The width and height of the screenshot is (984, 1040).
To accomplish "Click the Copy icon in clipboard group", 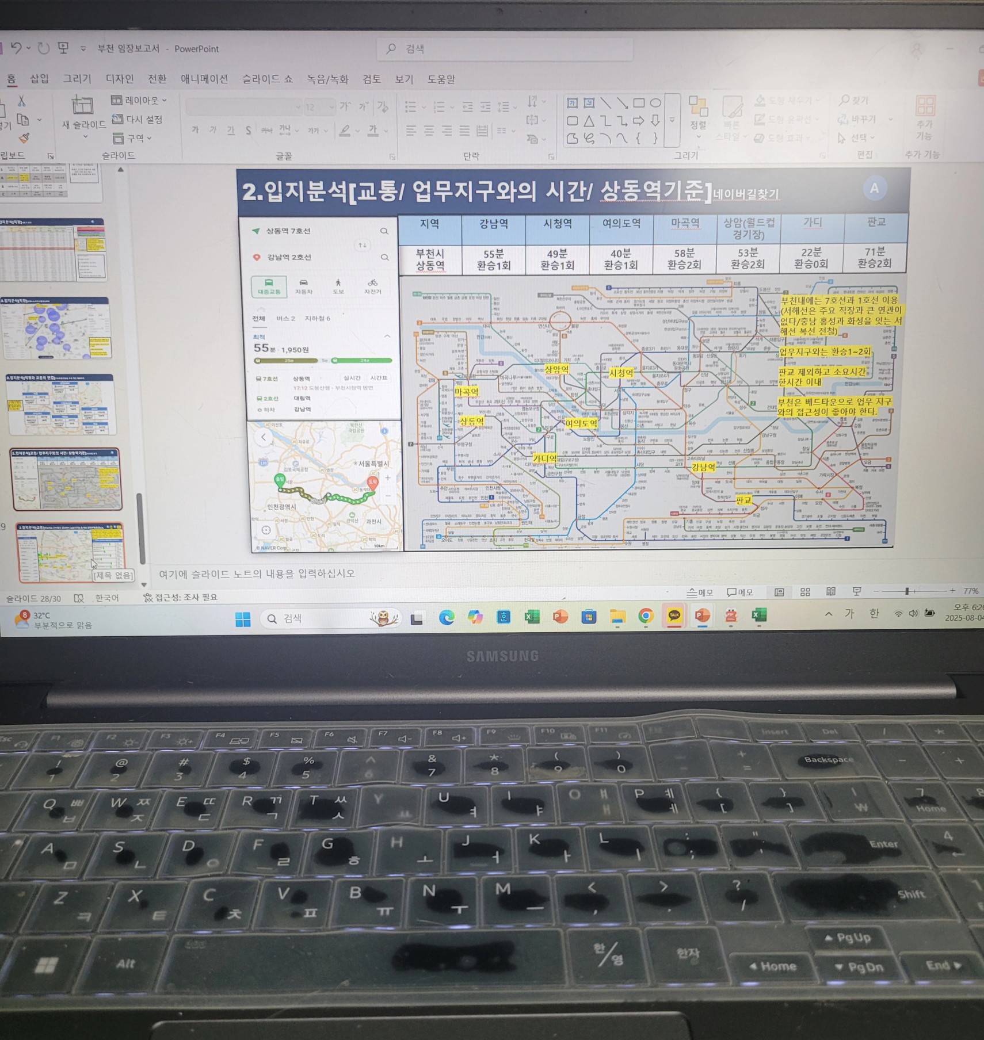I will coord(23,120).
